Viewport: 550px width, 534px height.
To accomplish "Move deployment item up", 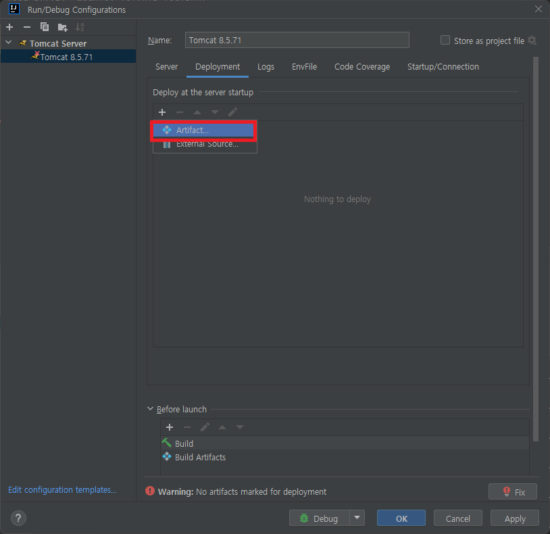I will (197, 112).
